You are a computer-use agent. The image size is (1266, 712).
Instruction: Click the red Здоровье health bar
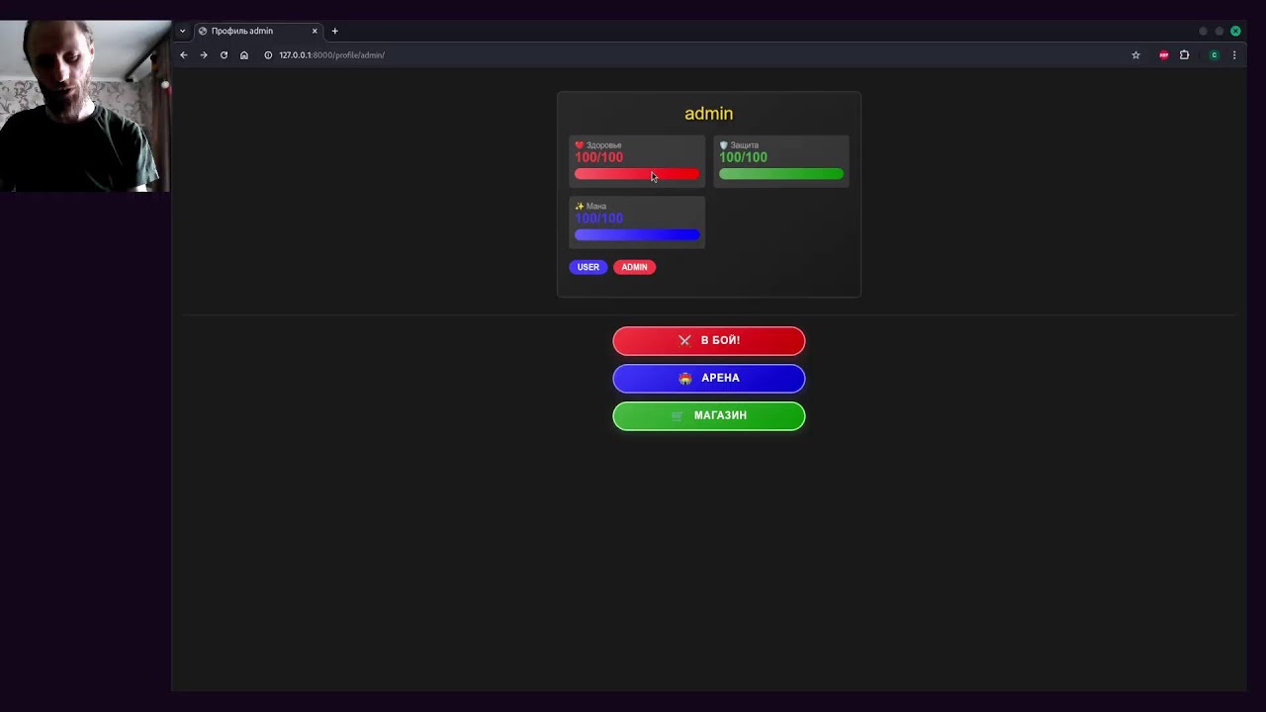click(637, 174)
